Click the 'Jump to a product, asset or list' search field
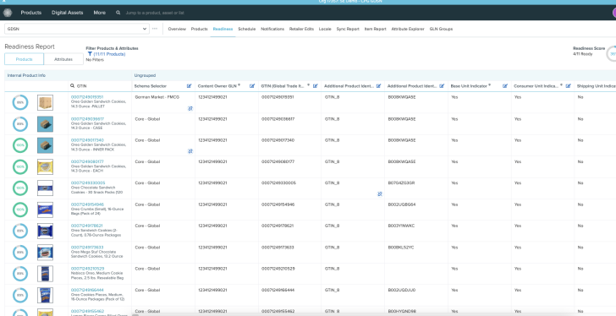This screenshot has height=316, width=616. click(x=155, y=13)
